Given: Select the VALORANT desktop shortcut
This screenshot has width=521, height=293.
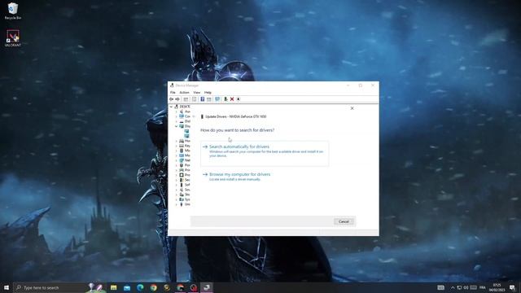Looking at the screenshot, I should point(13,38).
